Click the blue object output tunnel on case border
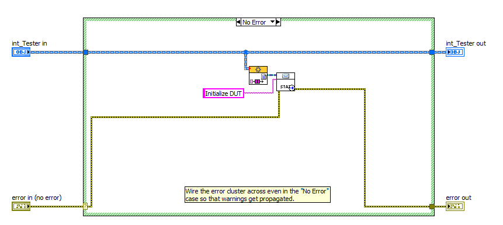The height and width of the screenshot is (225, 503). point(432,53)
